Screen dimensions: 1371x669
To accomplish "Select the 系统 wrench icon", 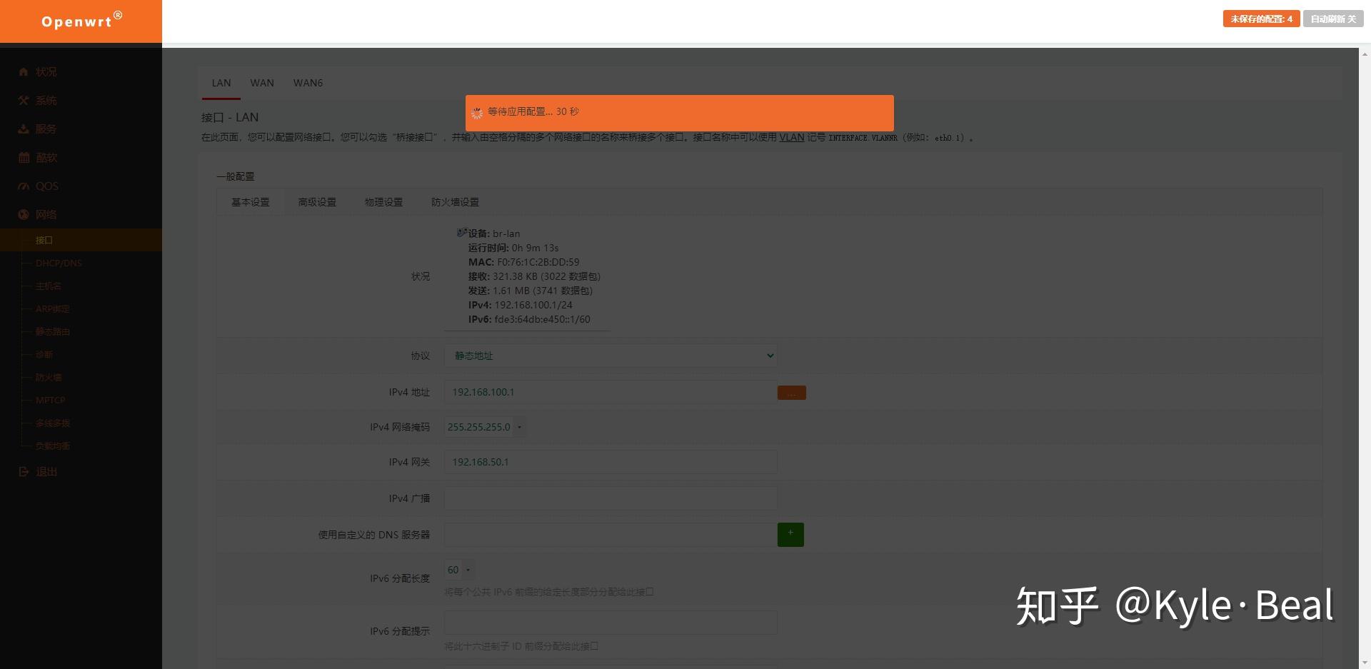I will pyautogui.click(x=22, y=100).
